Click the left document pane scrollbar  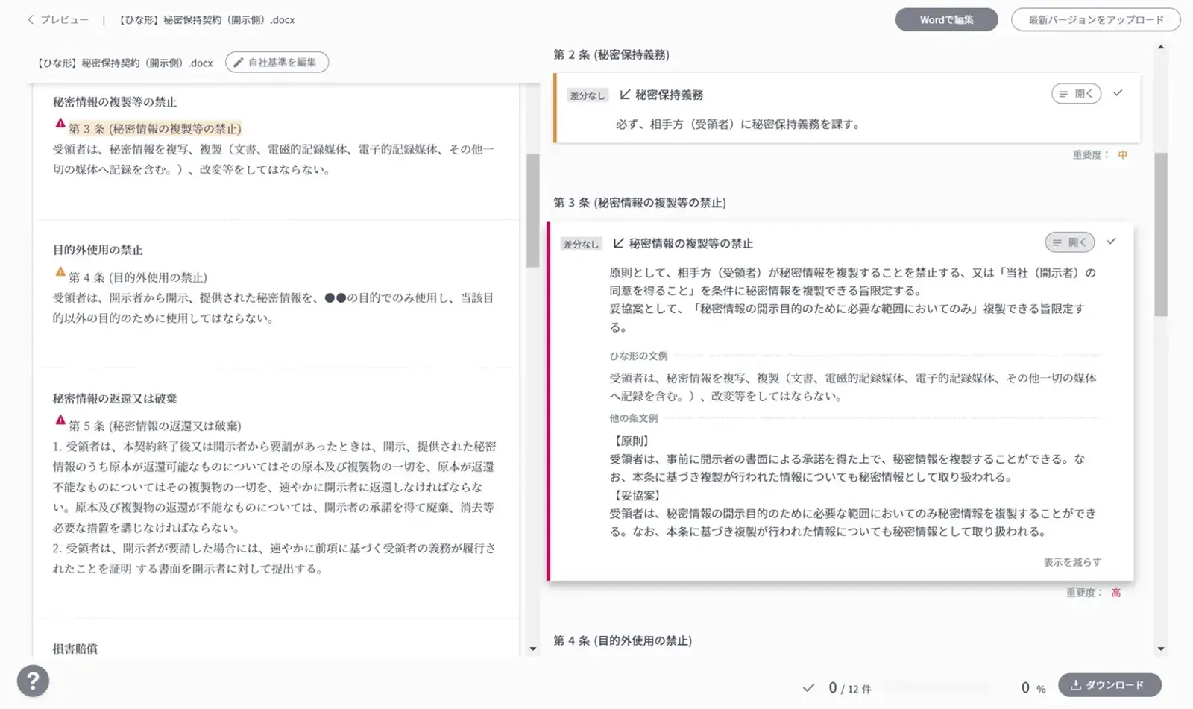pos(532,211)
